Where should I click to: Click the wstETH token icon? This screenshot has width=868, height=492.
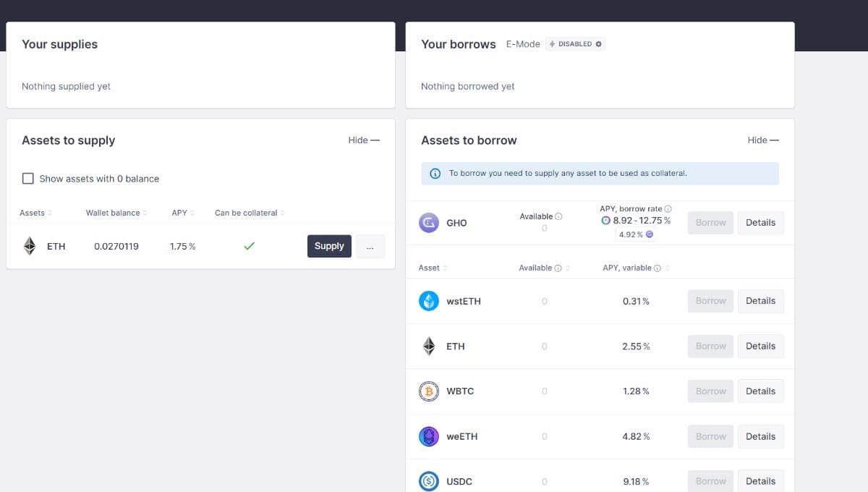pyautogui.click(x=429, y=301)
